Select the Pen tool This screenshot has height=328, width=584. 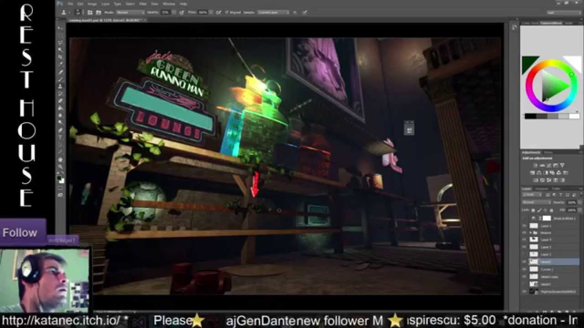60,130
